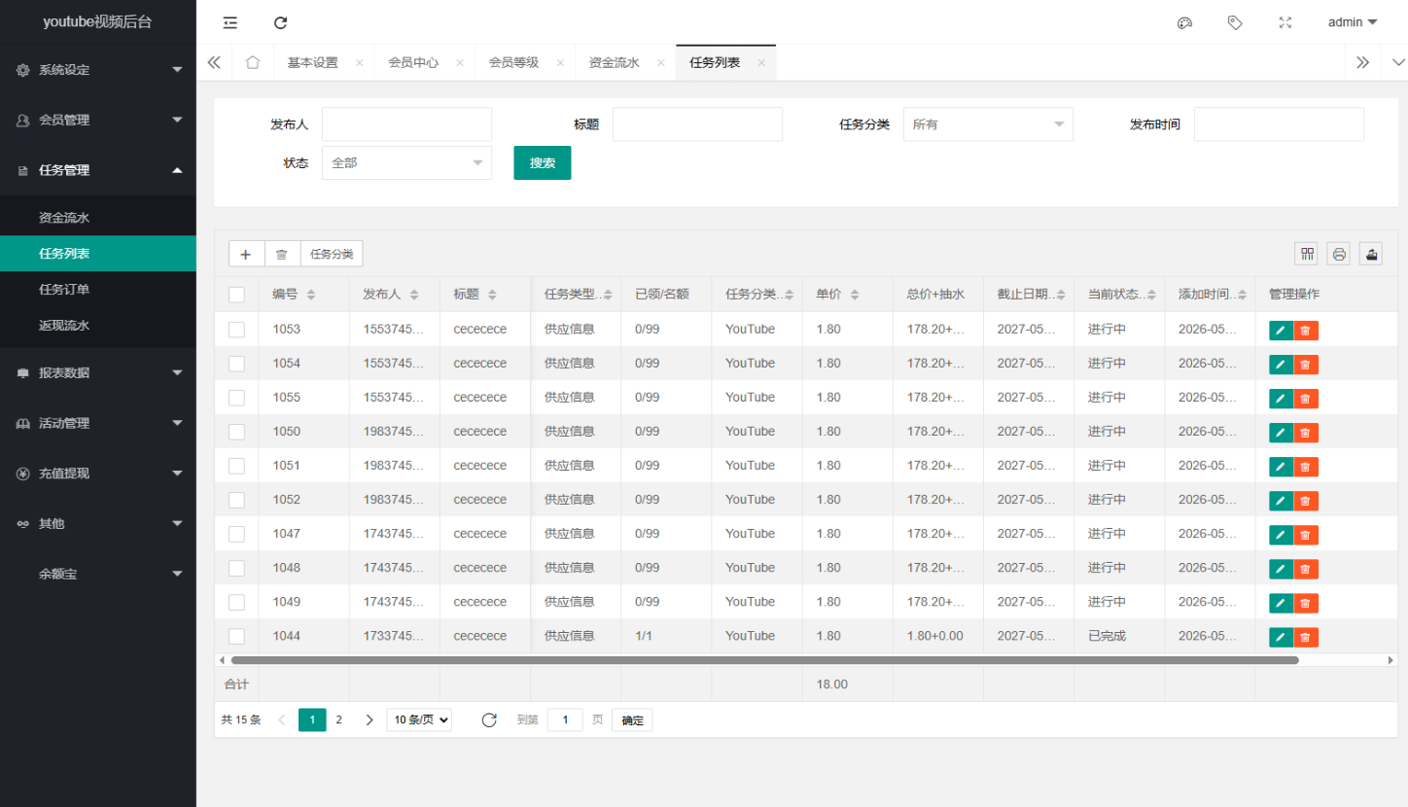Toggle the select-all checkbox in the table header

pyautogui.click(x=236, y=295)
